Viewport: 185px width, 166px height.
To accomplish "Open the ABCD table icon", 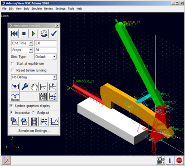I will point(43,97).
